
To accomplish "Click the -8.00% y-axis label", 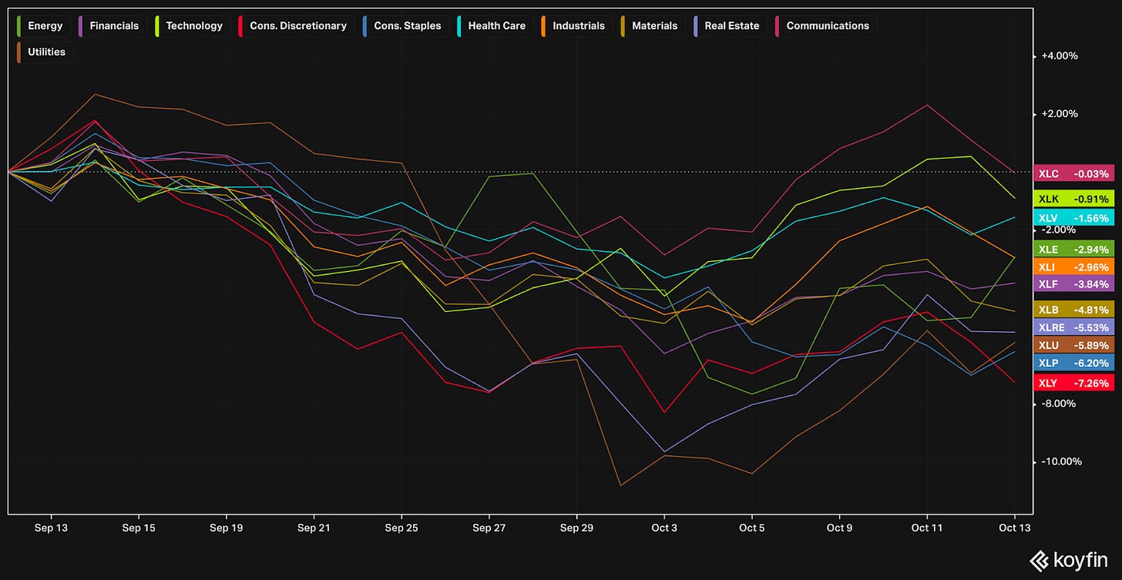I will (x=1060, y=404).
